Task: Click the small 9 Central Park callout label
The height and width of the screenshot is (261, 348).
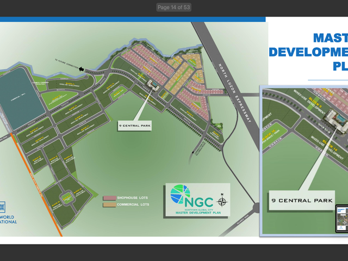Action: coord(134,126)
